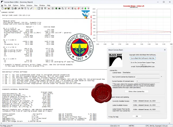Open the Edit menu
Screen dimensions: 173x127
coord(10,5)
